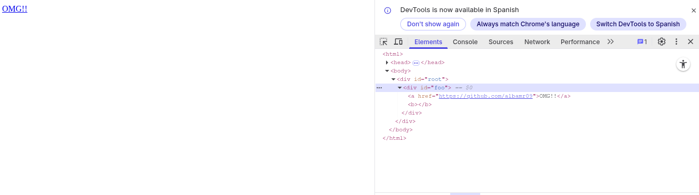This screenshot has height=195, width=699.
Task: Choose Always match Chrome's language
Action: coord(528,24)
